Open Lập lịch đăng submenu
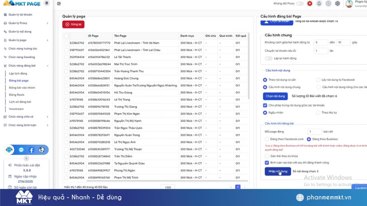367x206 pixels. pyautogui.click(x=18, y=74)
